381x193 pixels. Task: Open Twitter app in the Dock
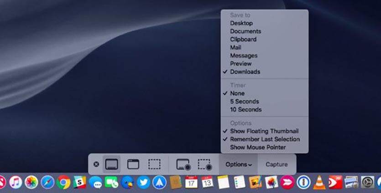pos(143,183)
